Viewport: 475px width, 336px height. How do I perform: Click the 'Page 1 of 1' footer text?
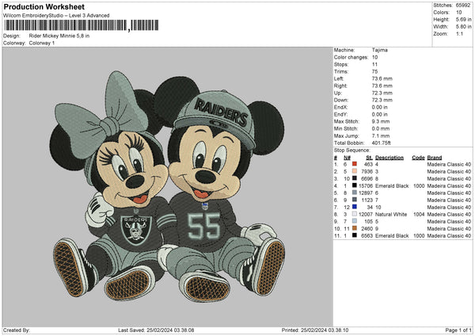[458, 330]
